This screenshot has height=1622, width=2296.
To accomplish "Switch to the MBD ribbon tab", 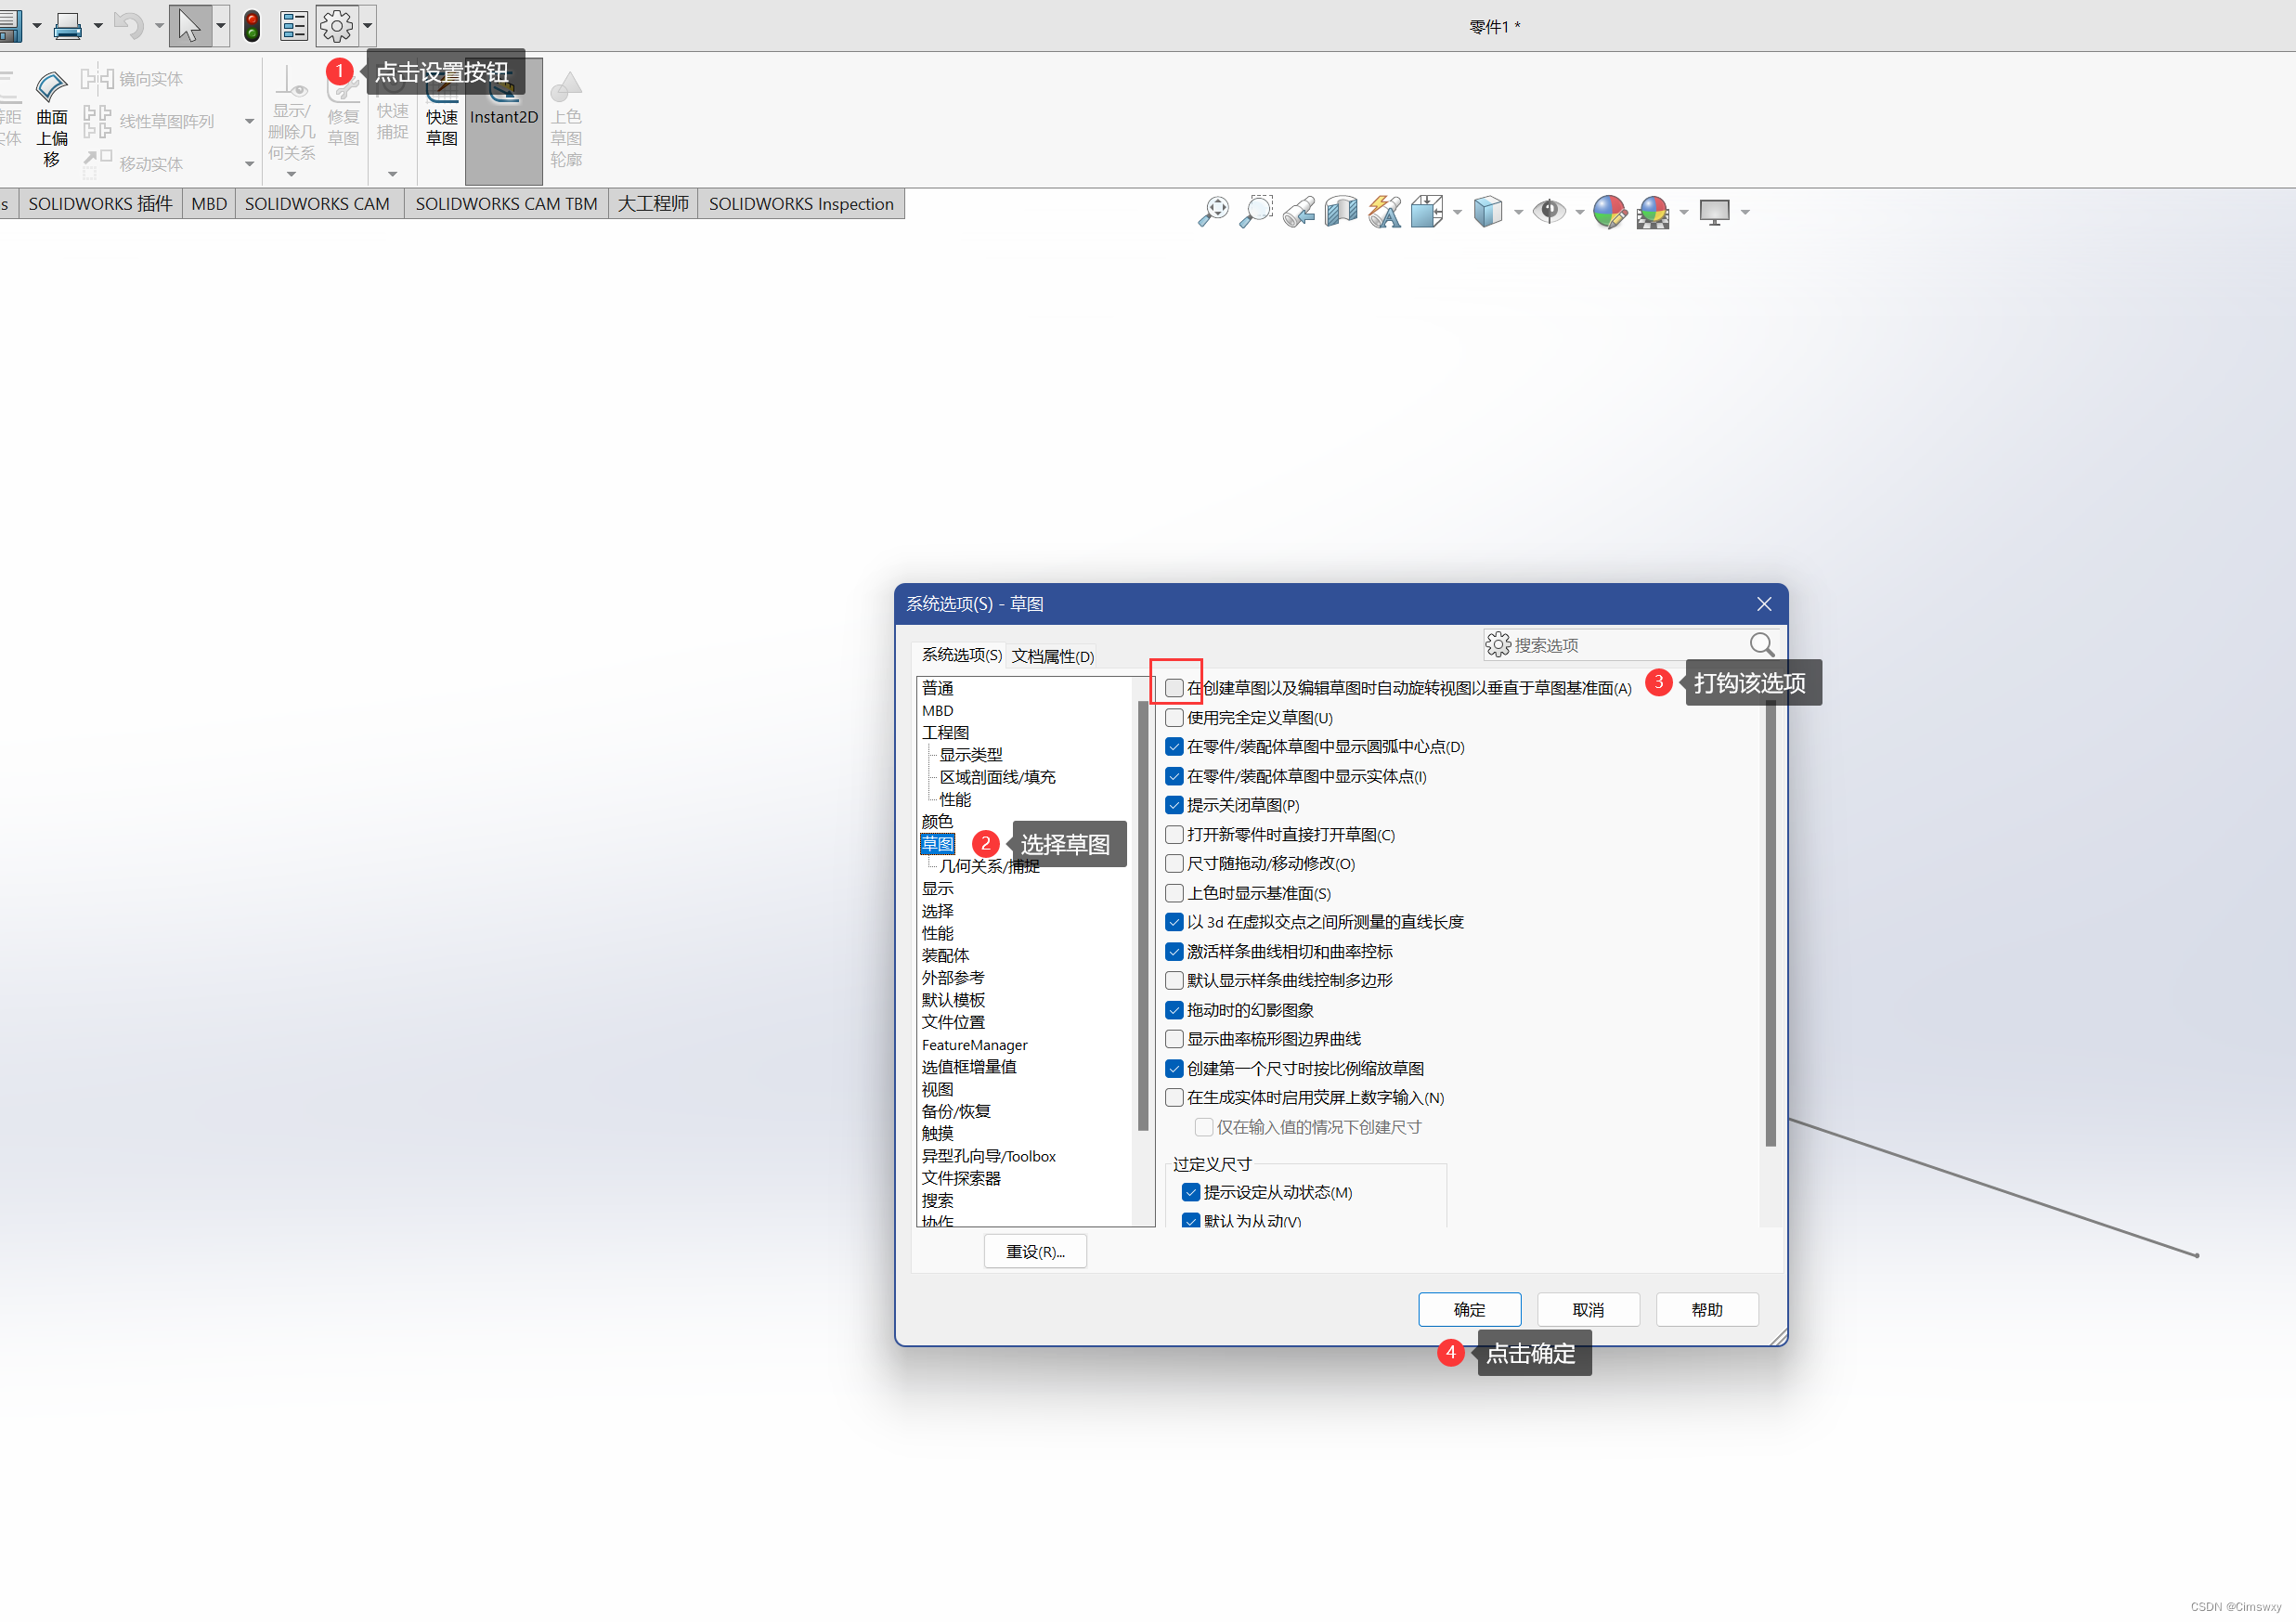I will [209, 204].
